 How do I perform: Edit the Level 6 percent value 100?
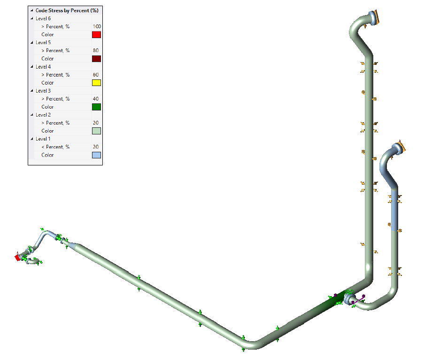coord(97,26)
